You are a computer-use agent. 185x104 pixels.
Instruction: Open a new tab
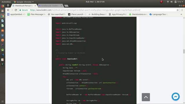pos(66,6)
